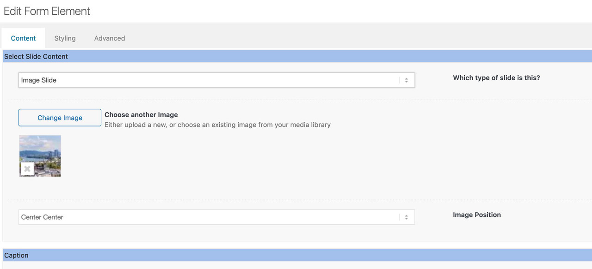This screenshot has height=269, width=592.
Task: Click the 'Choose another Image' heading
Action: (141, 115)
